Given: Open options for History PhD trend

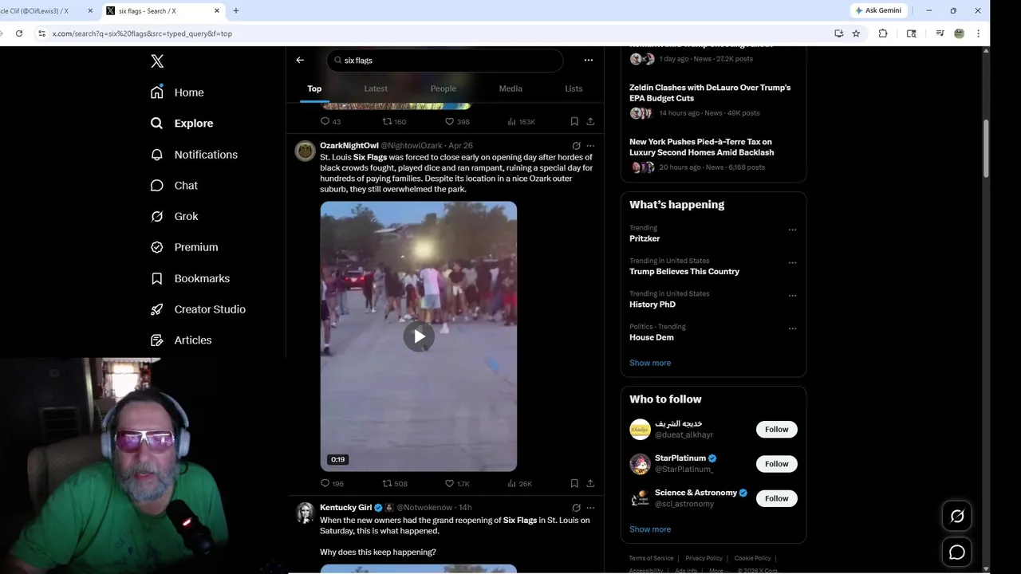Looking at the screenshot, I should [x=792, y=295].
